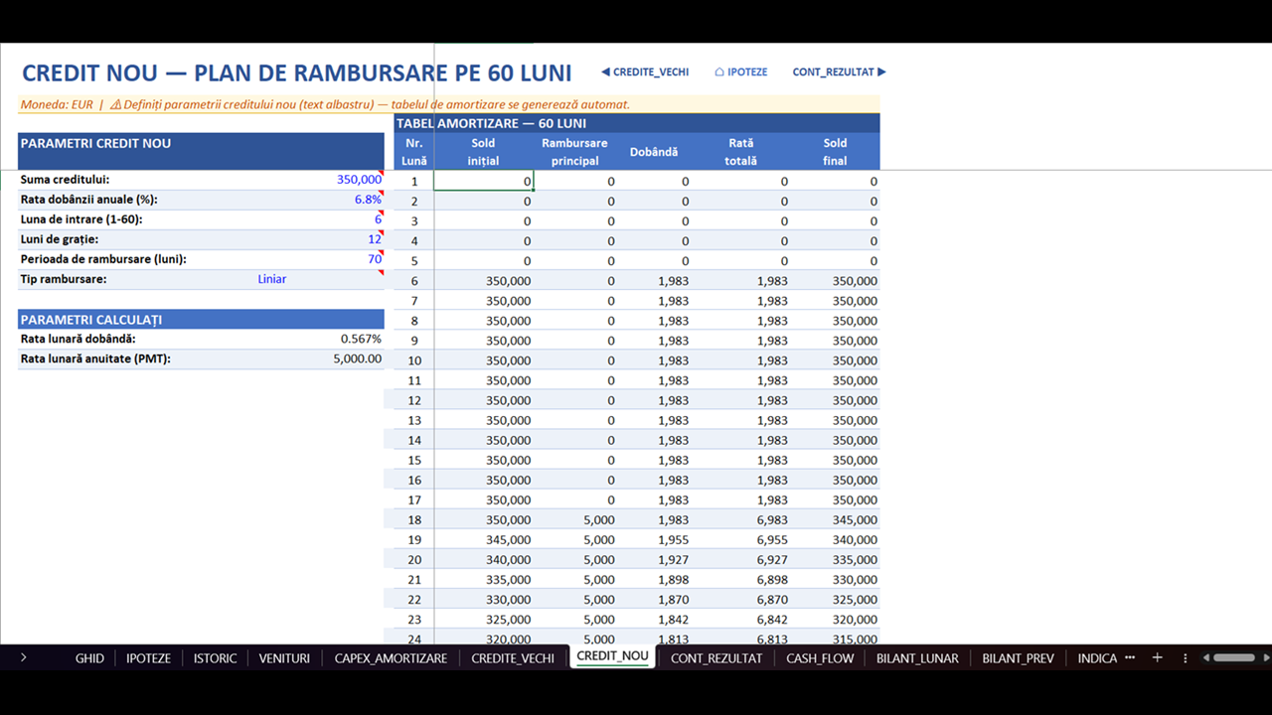Go to IPOTEZE via home link

pos(740,71)
